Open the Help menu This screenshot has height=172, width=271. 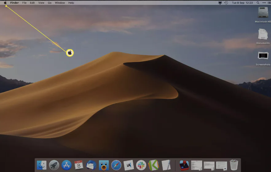tap(71, 3)
